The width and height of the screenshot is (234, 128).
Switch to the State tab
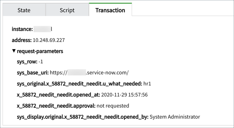pyautogui.click(x=24, y=10)
